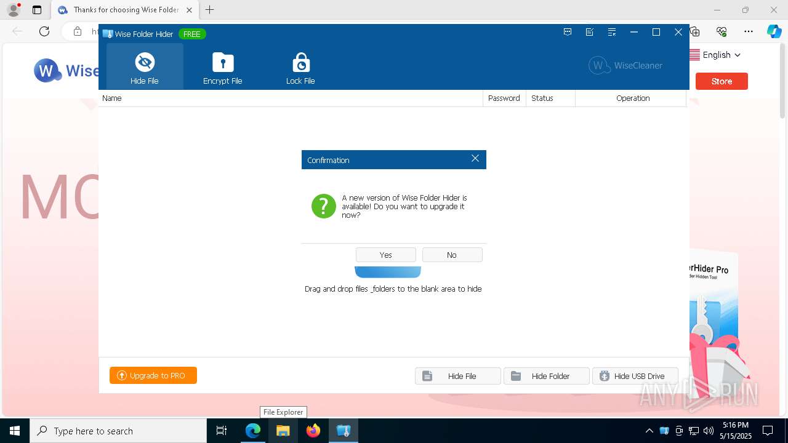The image size is (788, 443).
Task: Open the notification center
Action: (x=768, y=431)
